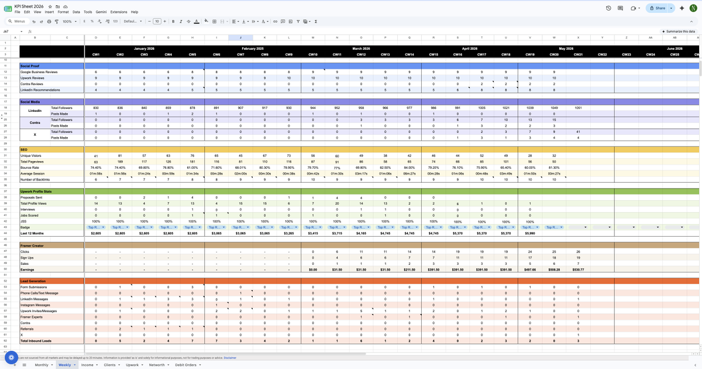Image resolution: width=702 pixels, height=369 pixels.
Task: Open the File menu
Action: point(17,12)
